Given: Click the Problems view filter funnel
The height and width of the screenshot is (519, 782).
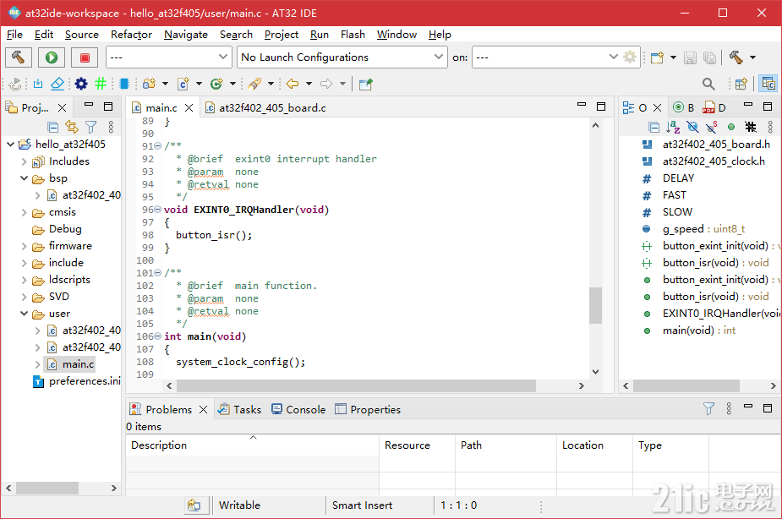Looking at the screenshot, I should (708, 409).
